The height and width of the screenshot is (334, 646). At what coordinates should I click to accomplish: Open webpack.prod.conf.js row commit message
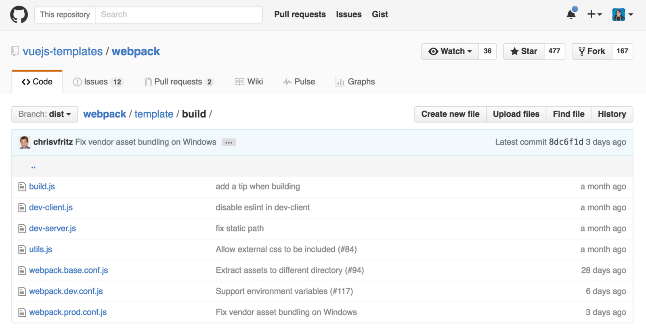pyautogui.click(x=286, y=313)
